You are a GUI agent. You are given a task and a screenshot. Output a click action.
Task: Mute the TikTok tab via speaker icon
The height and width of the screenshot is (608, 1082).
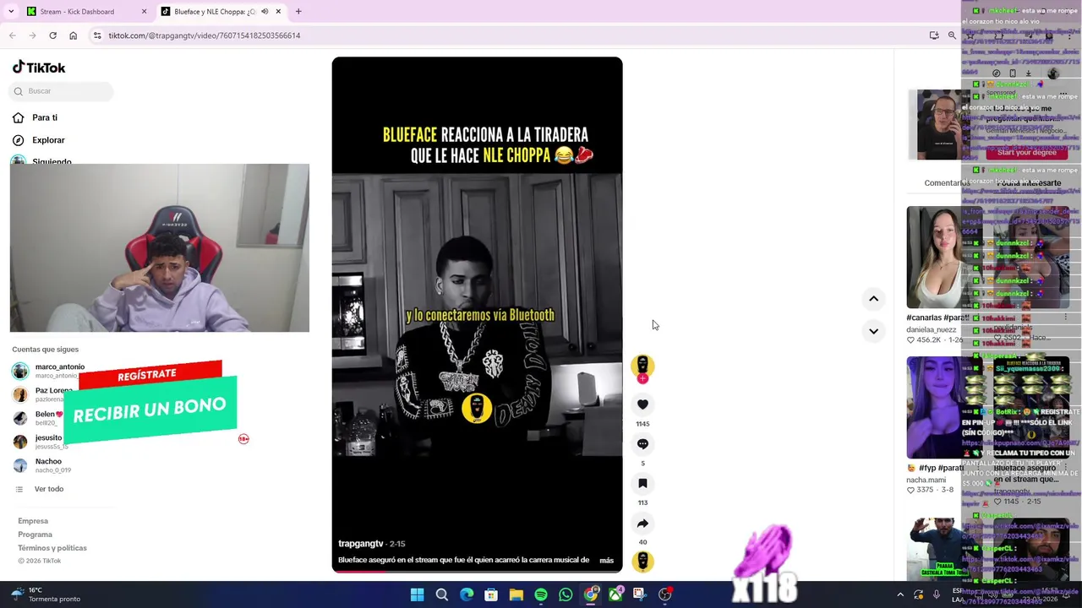[265, 12]
